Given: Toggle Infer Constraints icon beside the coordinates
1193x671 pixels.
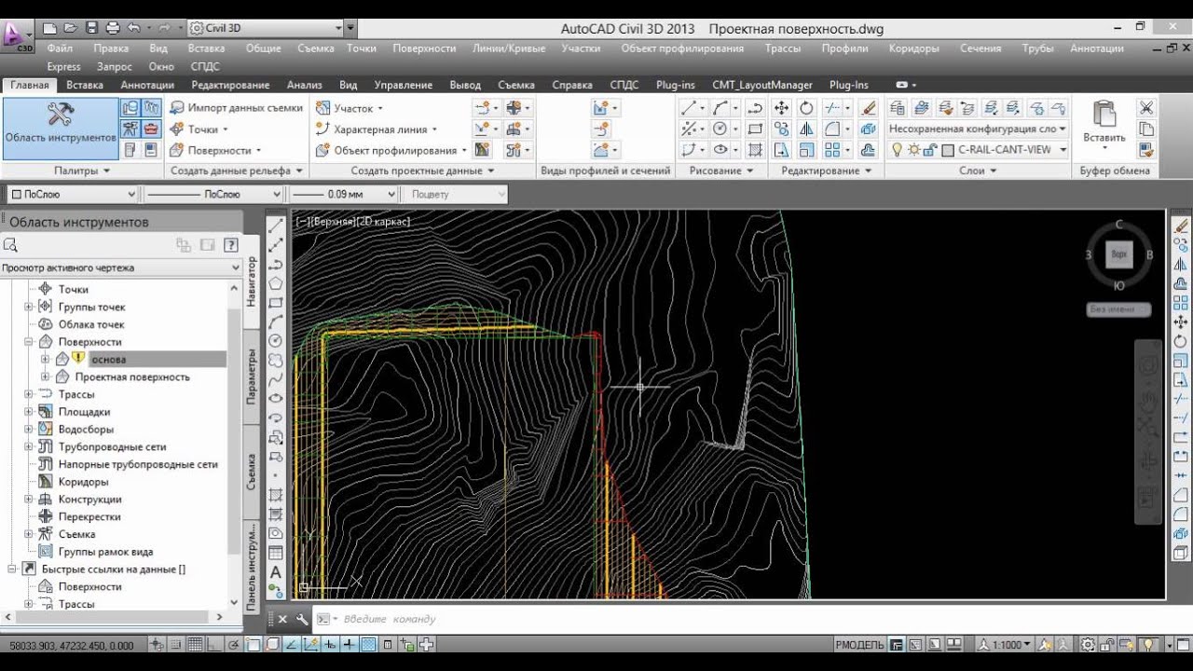Looking at the screenshot, I should (x=157, y=645).
